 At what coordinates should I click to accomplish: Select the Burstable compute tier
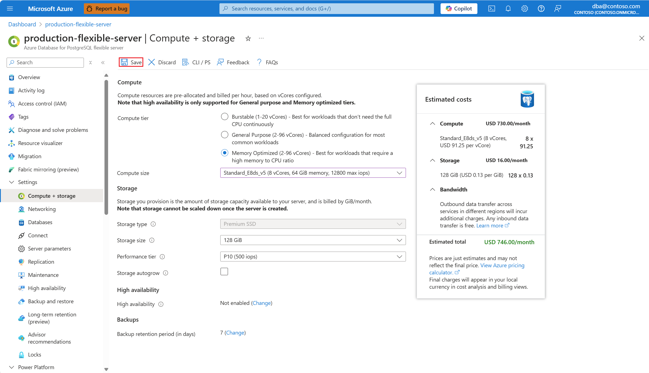click(x=225, y=117)
